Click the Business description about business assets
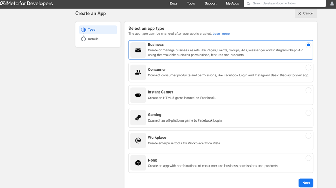336x188 pixels. [x=226, y=53]
